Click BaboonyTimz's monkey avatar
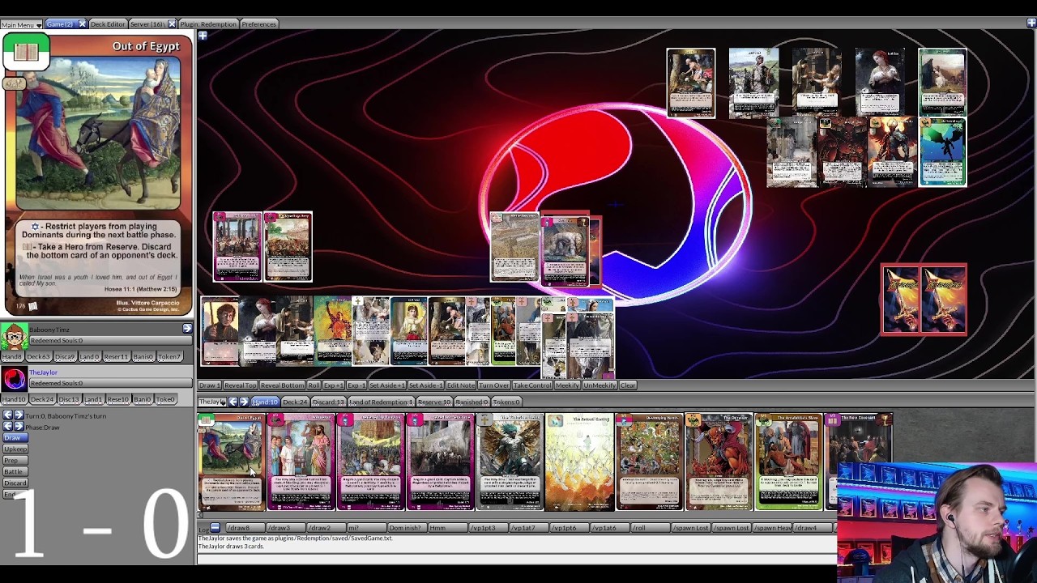 tap(14, 335)
